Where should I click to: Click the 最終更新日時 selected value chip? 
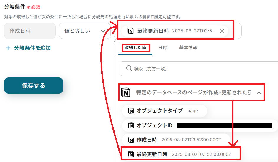(x=174, y=31)
